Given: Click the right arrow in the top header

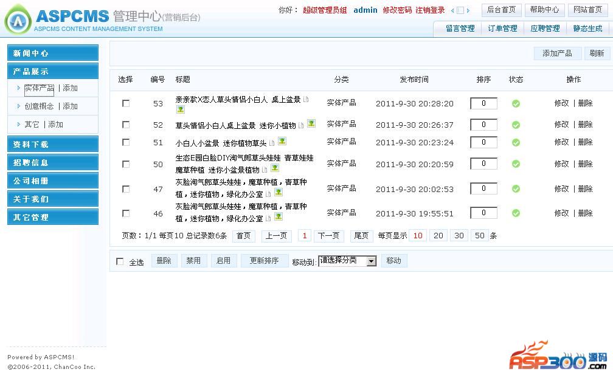Looking at the screenshot, I should [x=468, y=10].
